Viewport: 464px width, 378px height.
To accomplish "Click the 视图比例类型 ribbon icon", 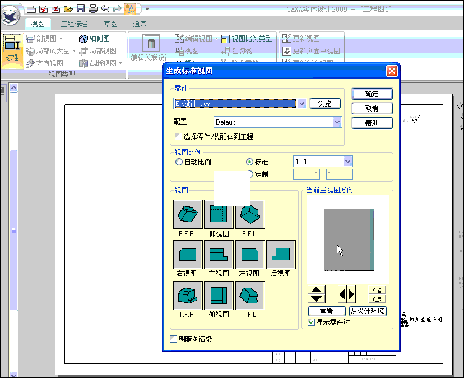I will click(x=246, y=39).
